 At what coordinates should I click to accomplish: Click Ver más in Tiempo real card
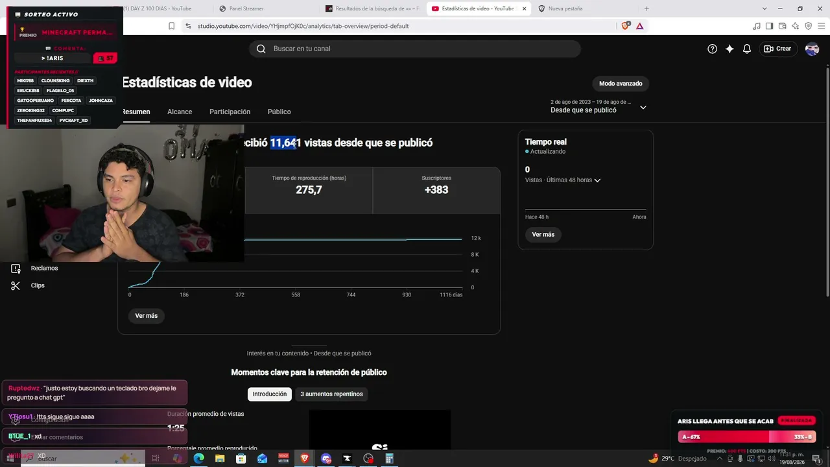543,234
